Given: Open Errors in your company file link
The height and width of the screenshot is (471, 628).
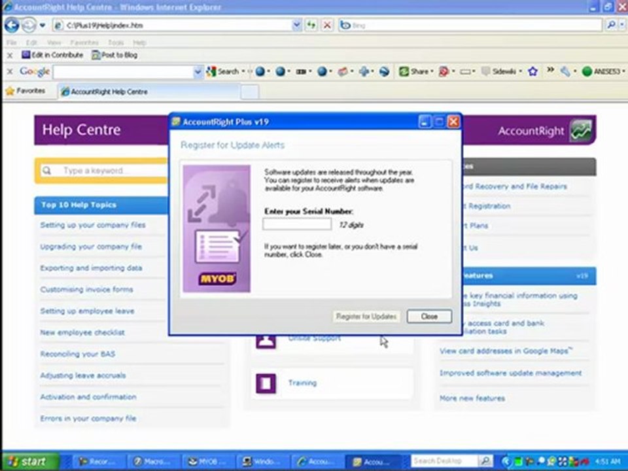Looking at the screenshot, I should coord(88,419).
